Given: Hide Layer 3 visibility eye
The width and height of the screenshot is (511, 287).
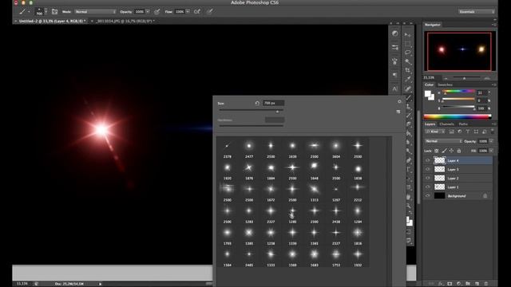Looking at the screenshot, I should [428, 169].
